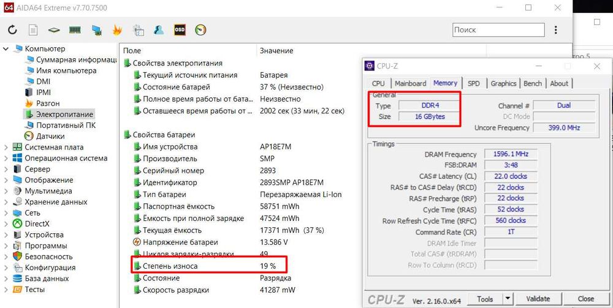
Task: Click the AIDA64 Refresh toolbar icon
Action: pos(12,29)
